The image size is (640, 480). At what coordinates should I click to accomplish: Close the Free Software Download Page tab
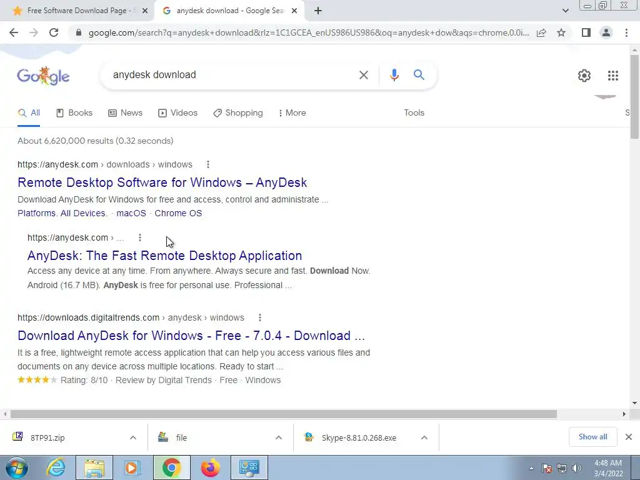(x=145, y=11)
